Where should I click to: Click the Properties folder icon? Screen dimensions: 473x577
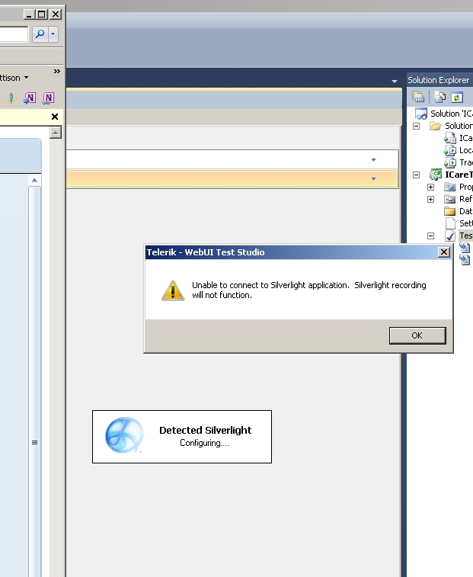(450, 187)
